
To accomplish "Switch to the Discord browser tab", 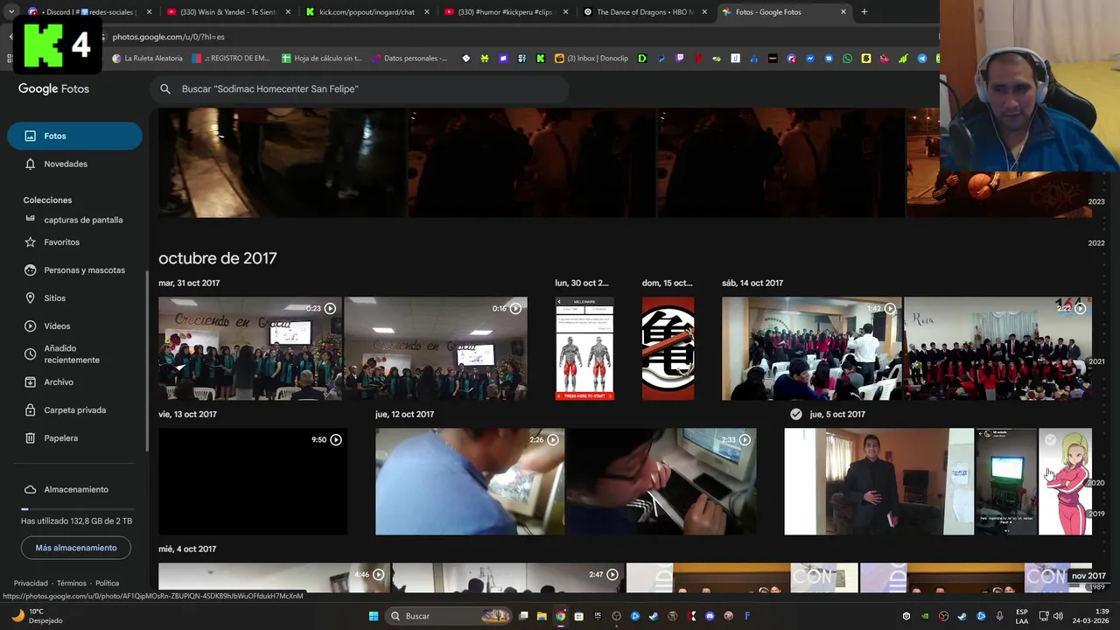I will (x=90, y=12).
